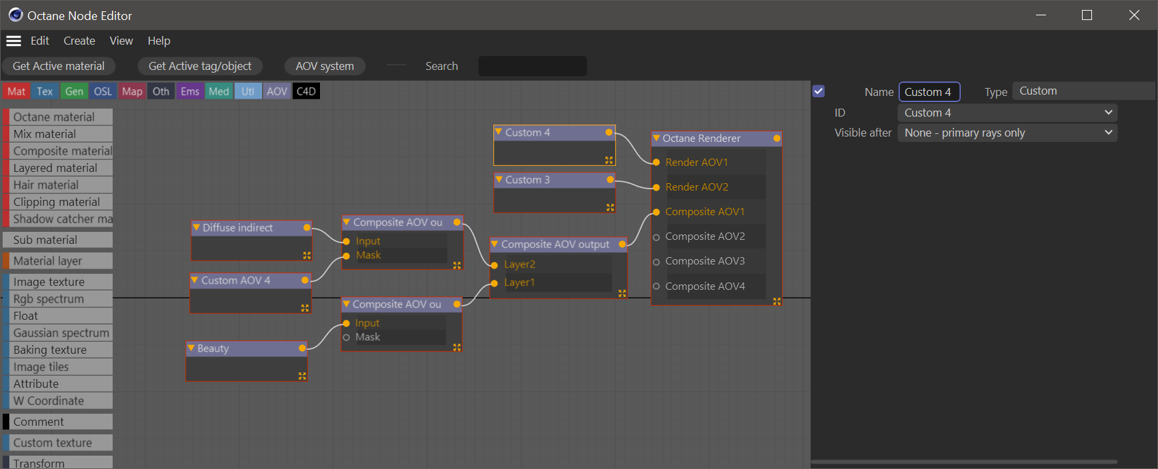The width and height of the screenshot is (1158, 469).
Task: Open the View menu
Action: tap(121, 41)
